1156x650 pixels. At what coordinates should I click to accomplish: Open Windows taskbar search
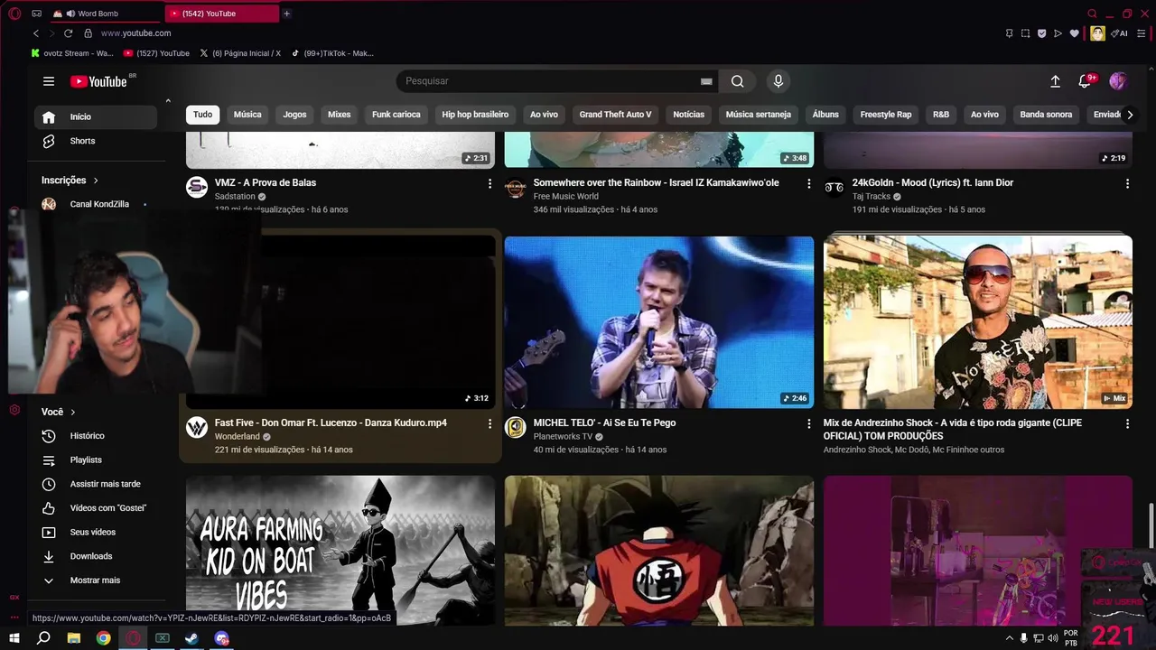pos(43,638)
